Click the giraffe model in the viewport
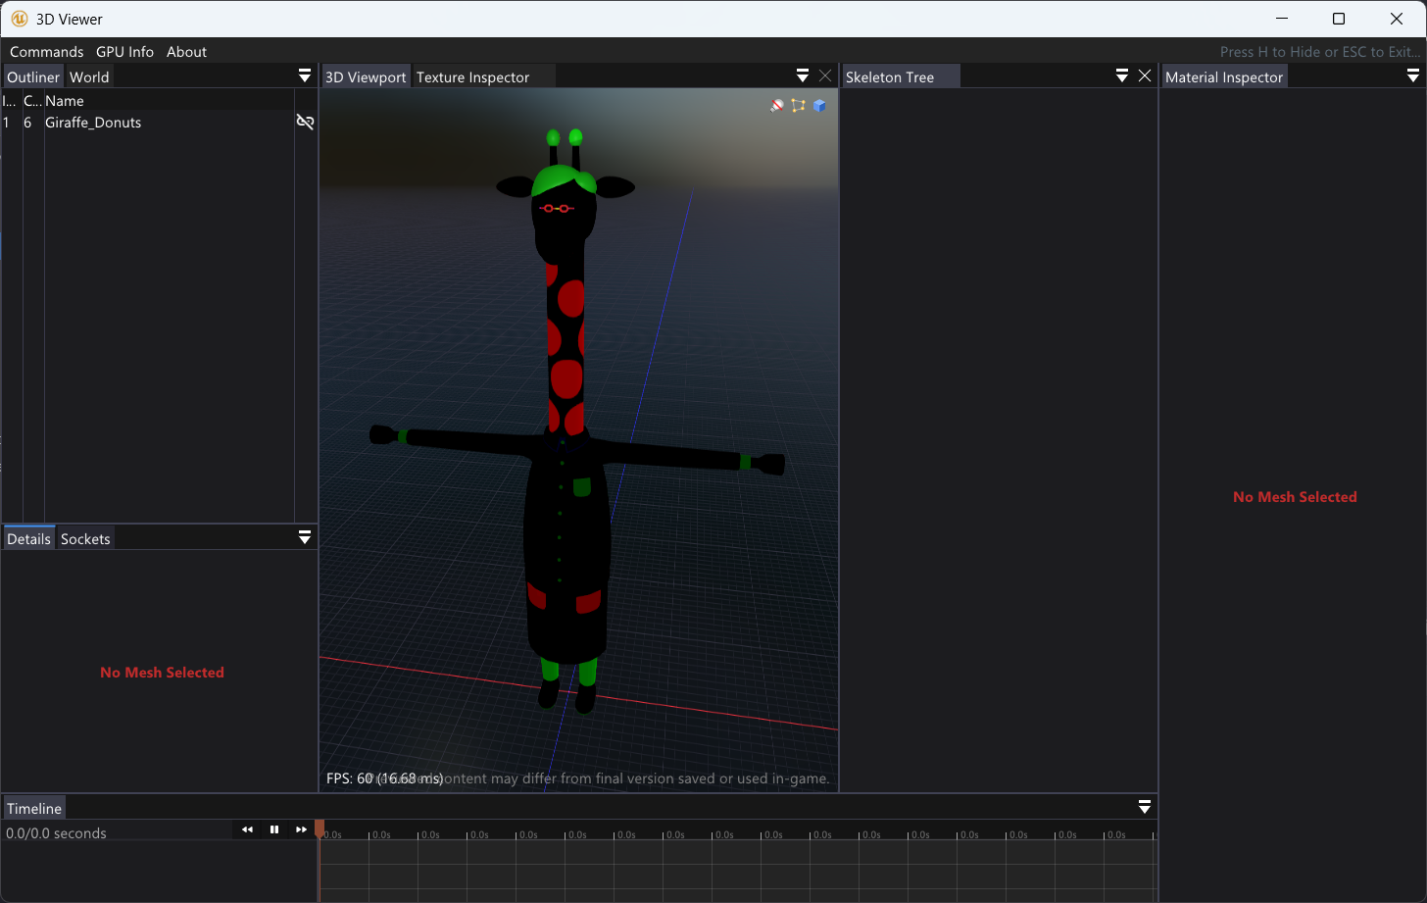 click(568, 422)
